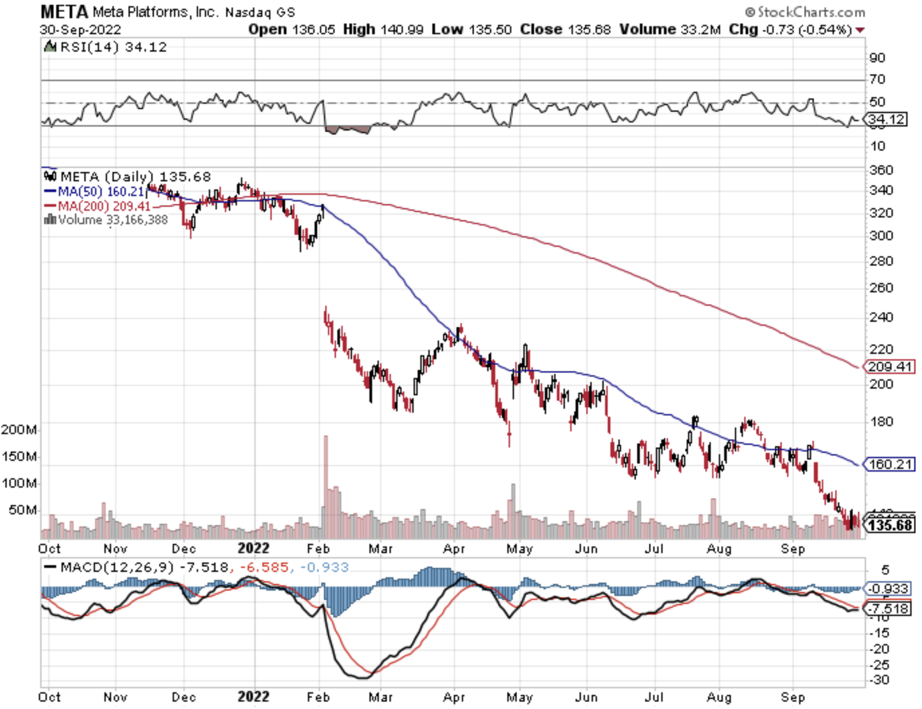Image resolution: width=922 pixels, height=709 pixels.
Task: Click the 360 price axis label
Action: [881, 170]
